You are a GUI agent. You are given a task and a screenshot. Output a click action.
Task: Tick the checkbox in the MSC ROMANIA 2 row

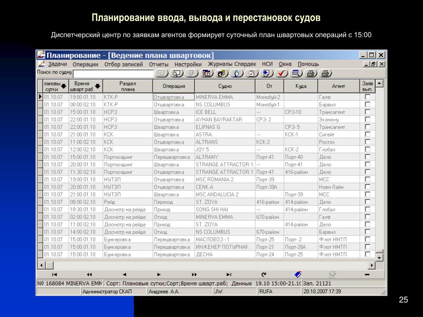(x=367, y=179)
